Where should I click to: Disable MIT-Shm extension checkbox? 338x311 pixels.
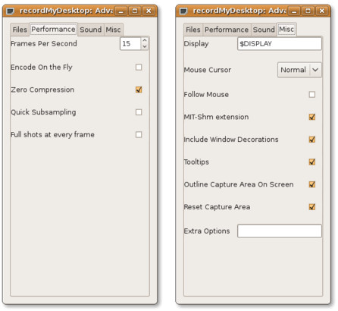[312, 117]
